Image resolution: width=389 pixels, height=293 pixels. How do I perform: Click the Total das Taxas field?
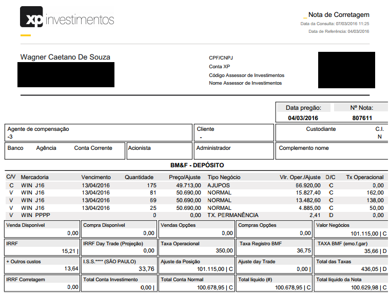[x=351, y=265]
